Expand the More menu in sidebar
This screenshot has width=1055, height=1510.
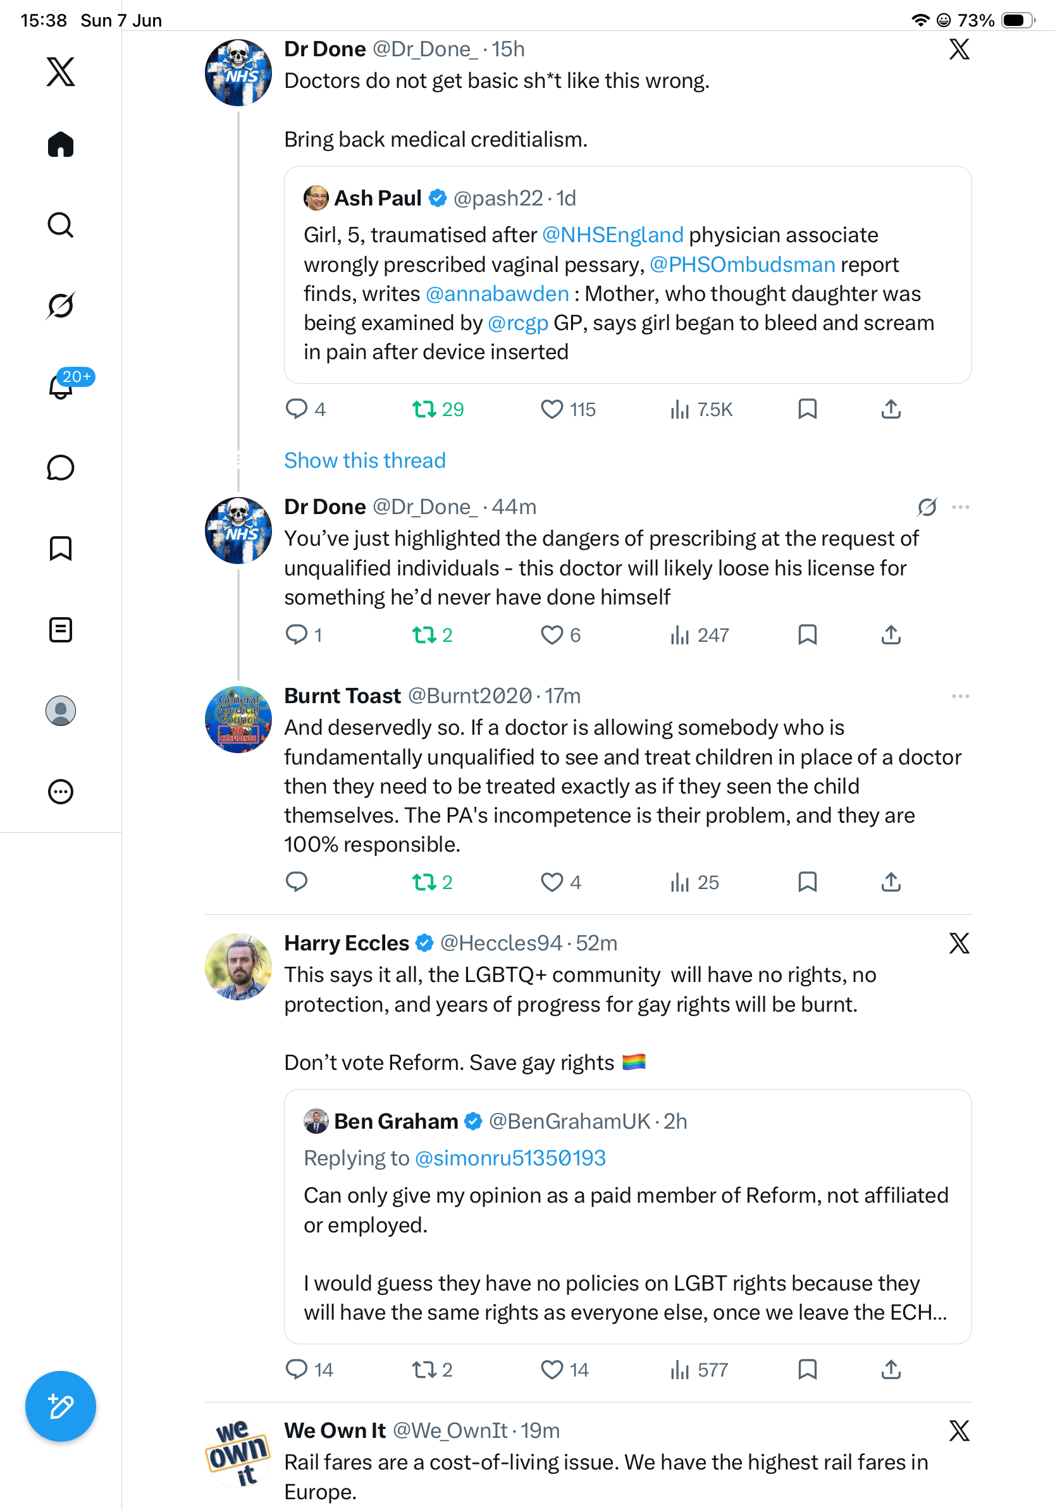pos(61,791)
